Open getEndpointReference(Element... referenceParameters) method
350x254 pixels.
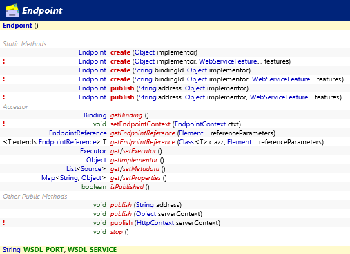pyautogui.click(x=142, y=133)
